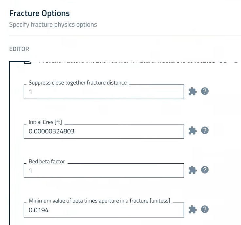Click the puzzle piece icon next to Initial Eres
The width and height of the screenshot is (241, 225).
click(x=193, y=131)
